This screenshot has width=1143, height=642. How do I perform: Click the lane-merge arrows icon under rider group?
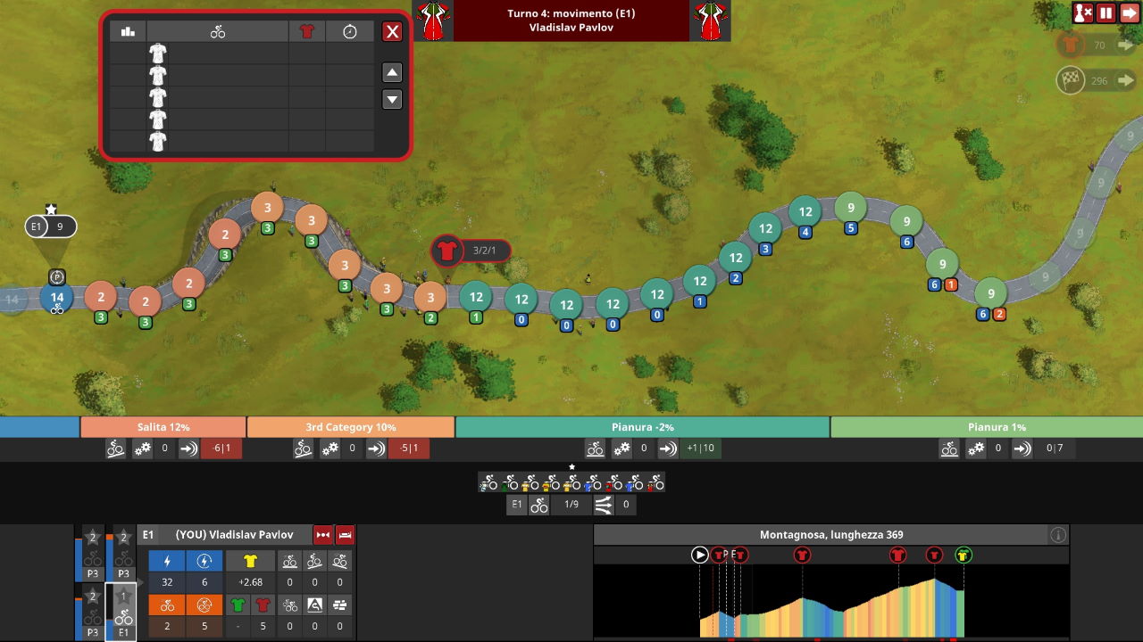603,506
